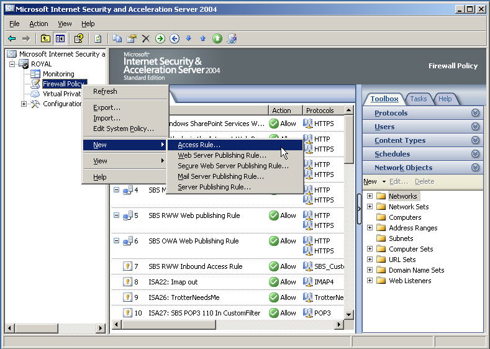This screenshot has height=349, width=490.
Task: Click the vertical scrollbar down arrow in rules list
Action: click(349, 314)
